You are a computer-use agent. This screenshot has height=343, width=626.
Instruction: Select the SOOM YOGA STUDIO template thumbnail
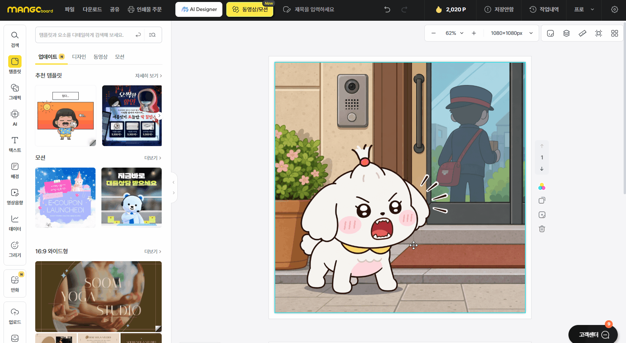click(98, 296)
